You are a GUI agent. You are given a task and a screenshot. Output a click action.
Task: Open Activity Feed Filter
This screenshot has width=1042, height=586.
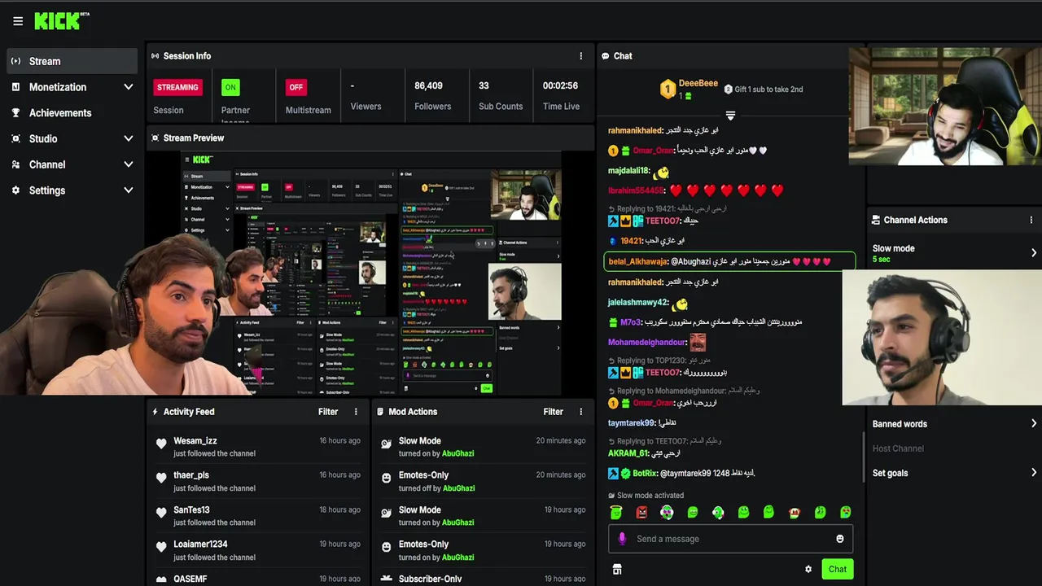328,412
